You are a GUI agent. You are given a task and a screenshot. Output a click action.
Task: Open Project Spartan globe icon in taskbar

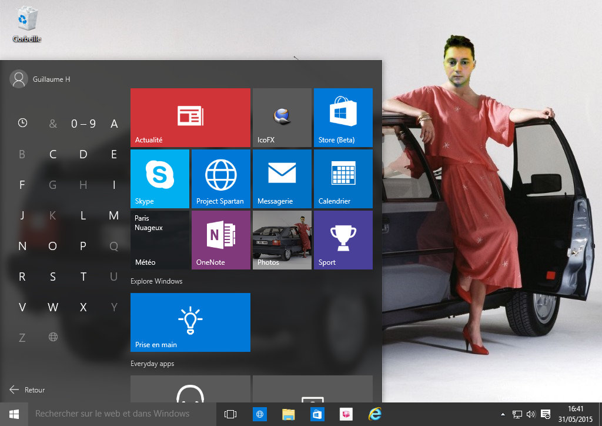coord(259,414)
